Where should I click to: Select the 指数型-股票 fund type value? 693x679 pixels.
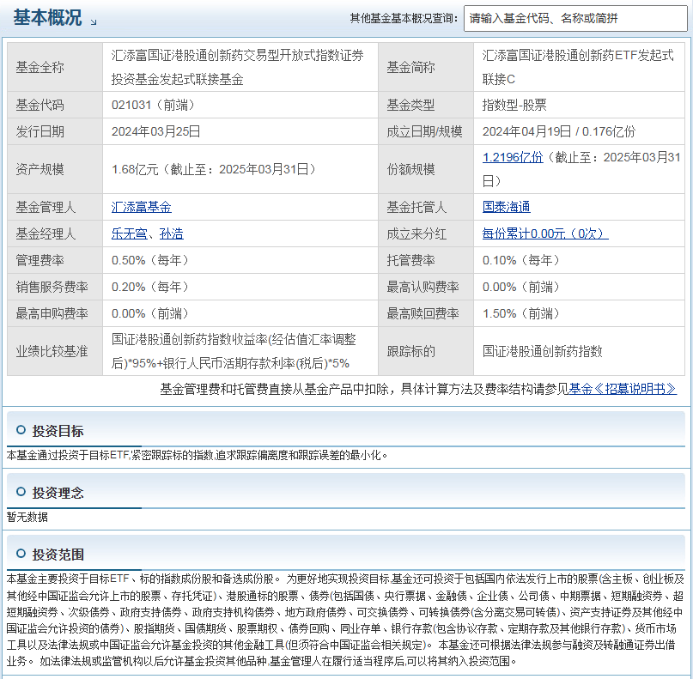pyautogui.click(x=514, y=105)
